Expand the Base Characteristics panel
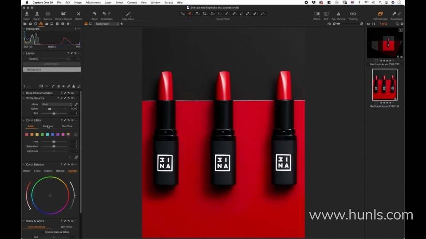426x239 pixels. 24,93
